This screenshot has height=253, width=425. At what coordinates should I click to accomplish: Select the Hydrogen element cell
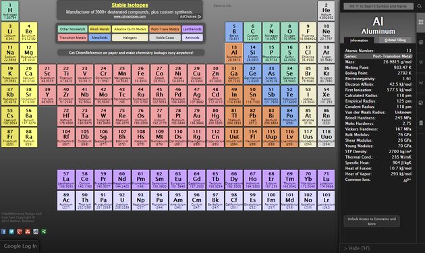click(x=10, y=11)
